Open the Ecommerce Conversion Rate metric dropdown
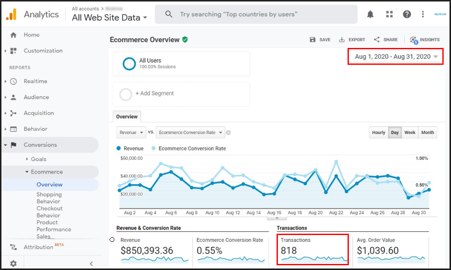Viewport: 451px width, 270px height. click(190, 133)
